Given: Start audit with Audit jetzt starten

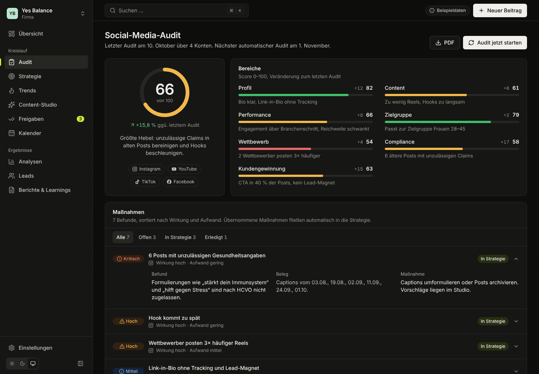Looking at the screenshot, I should [x=495, y=43].
